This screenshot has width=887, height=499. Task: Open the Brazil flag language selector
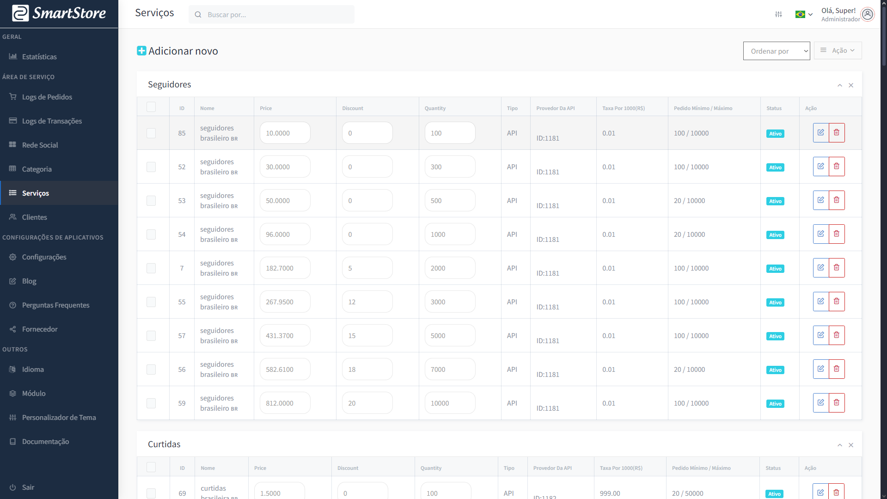803,14
